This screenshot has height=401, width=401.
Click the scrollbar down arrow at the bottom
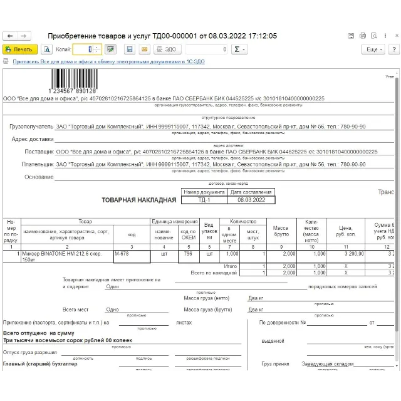(x=397, y=366)
